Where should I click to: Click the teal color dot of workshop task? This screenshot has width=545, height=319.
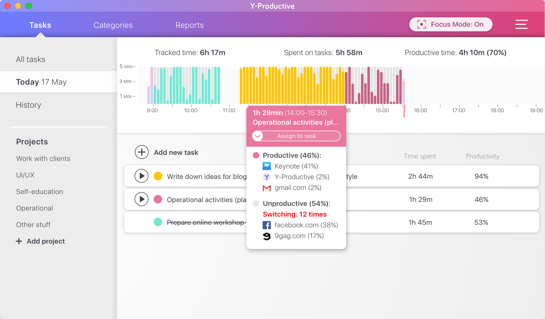point(158,222)
